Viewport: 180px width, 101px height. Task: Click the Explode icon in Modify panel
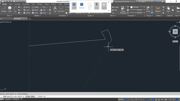pyautogui.click(x=50, y=10)
